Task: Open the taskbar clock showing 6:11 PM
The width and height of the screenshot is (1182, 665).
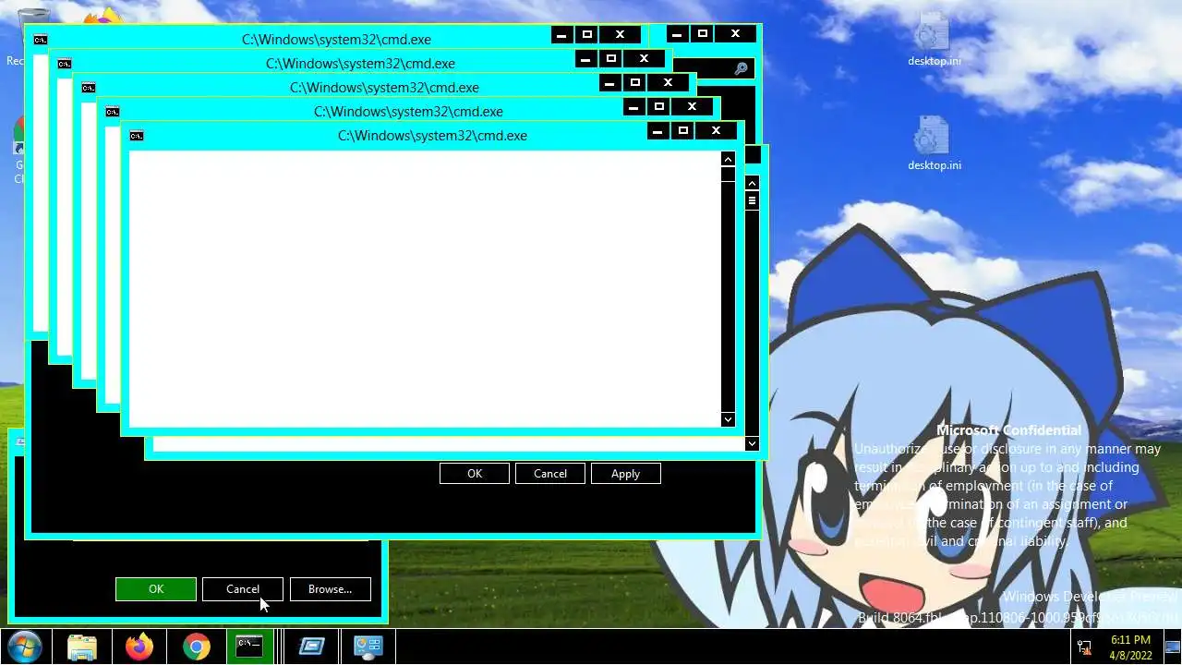Action: point(1130,647)
